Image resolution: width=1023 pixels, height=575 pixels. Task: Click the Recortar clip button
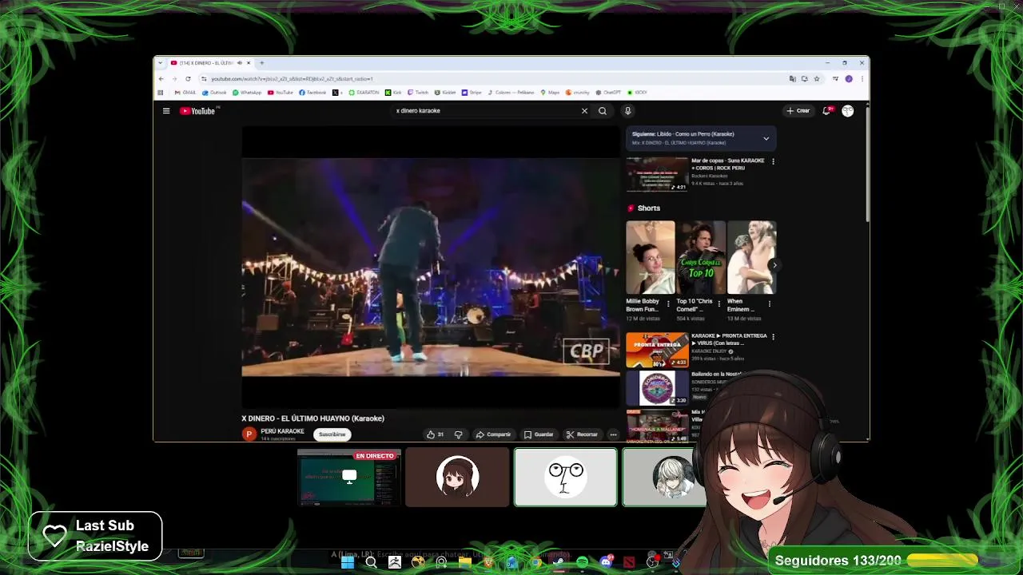click(582, 434)
